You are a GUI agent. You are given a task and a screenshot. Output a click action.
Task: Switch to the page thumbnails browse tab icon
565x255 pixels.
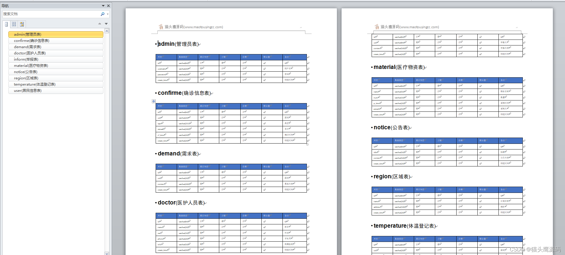click(14, 24)
